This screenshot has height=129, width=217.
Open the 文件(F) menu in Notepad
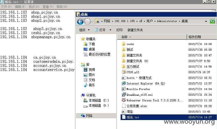point(6,7)
